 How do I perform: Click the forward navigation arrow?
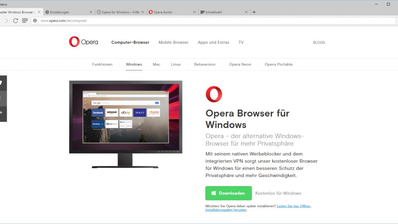pos(6,21)
